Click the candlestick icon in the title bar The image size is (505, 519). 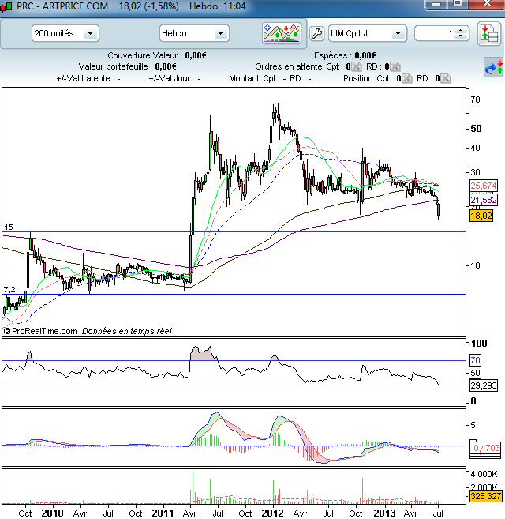coord(6,6)
